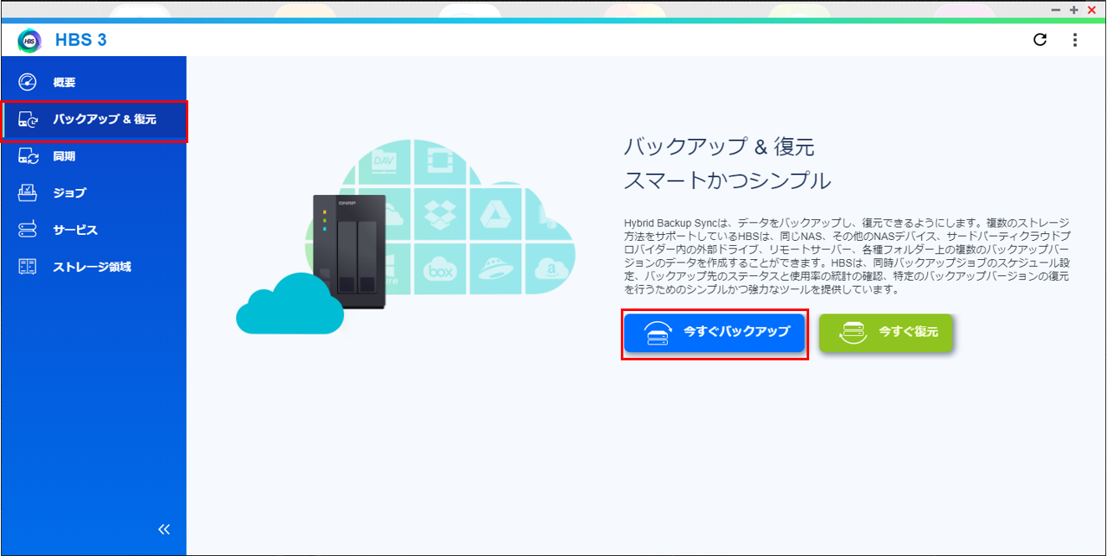
Task: Go to the 同期 sync section
Action: [64, 156]
